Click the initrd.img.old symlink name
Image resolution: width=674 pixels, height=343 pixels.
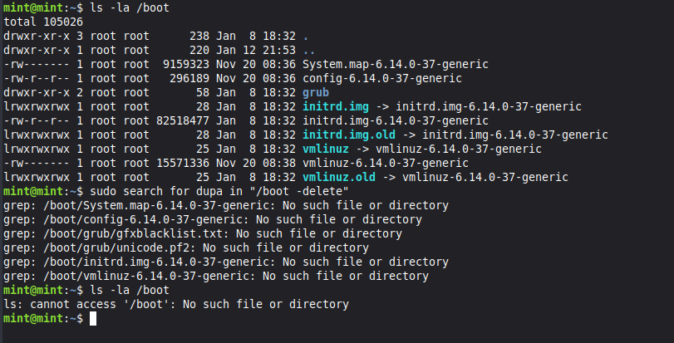coord(349,135)
